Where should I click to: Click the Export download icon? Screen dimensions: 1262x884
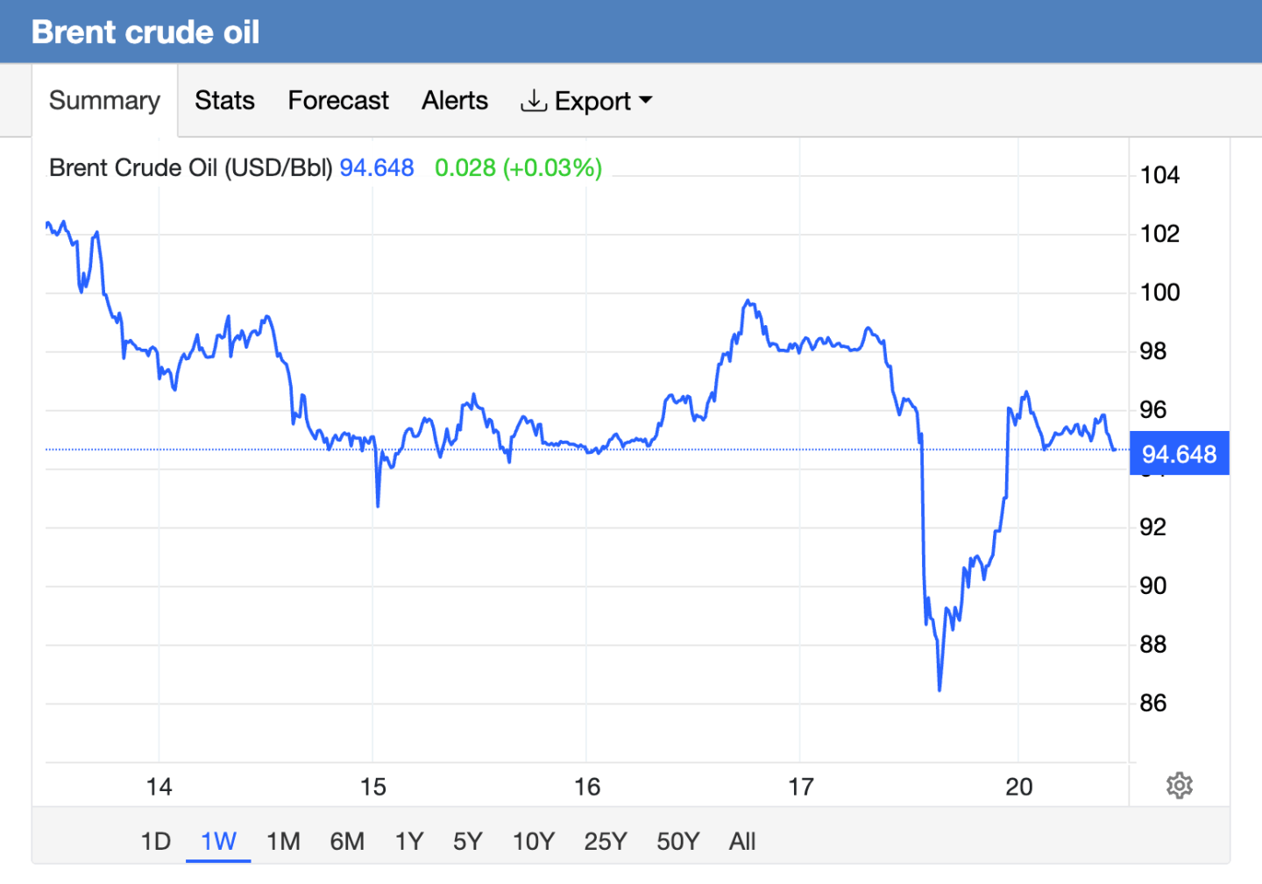(533, 101)
